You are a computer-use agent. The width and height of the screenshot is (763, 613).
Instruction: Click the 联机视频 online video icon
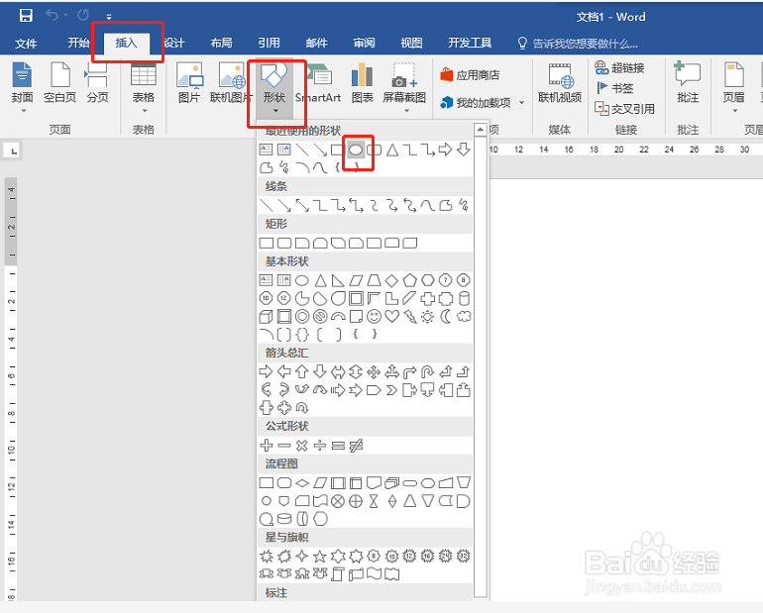pos(560,82)
